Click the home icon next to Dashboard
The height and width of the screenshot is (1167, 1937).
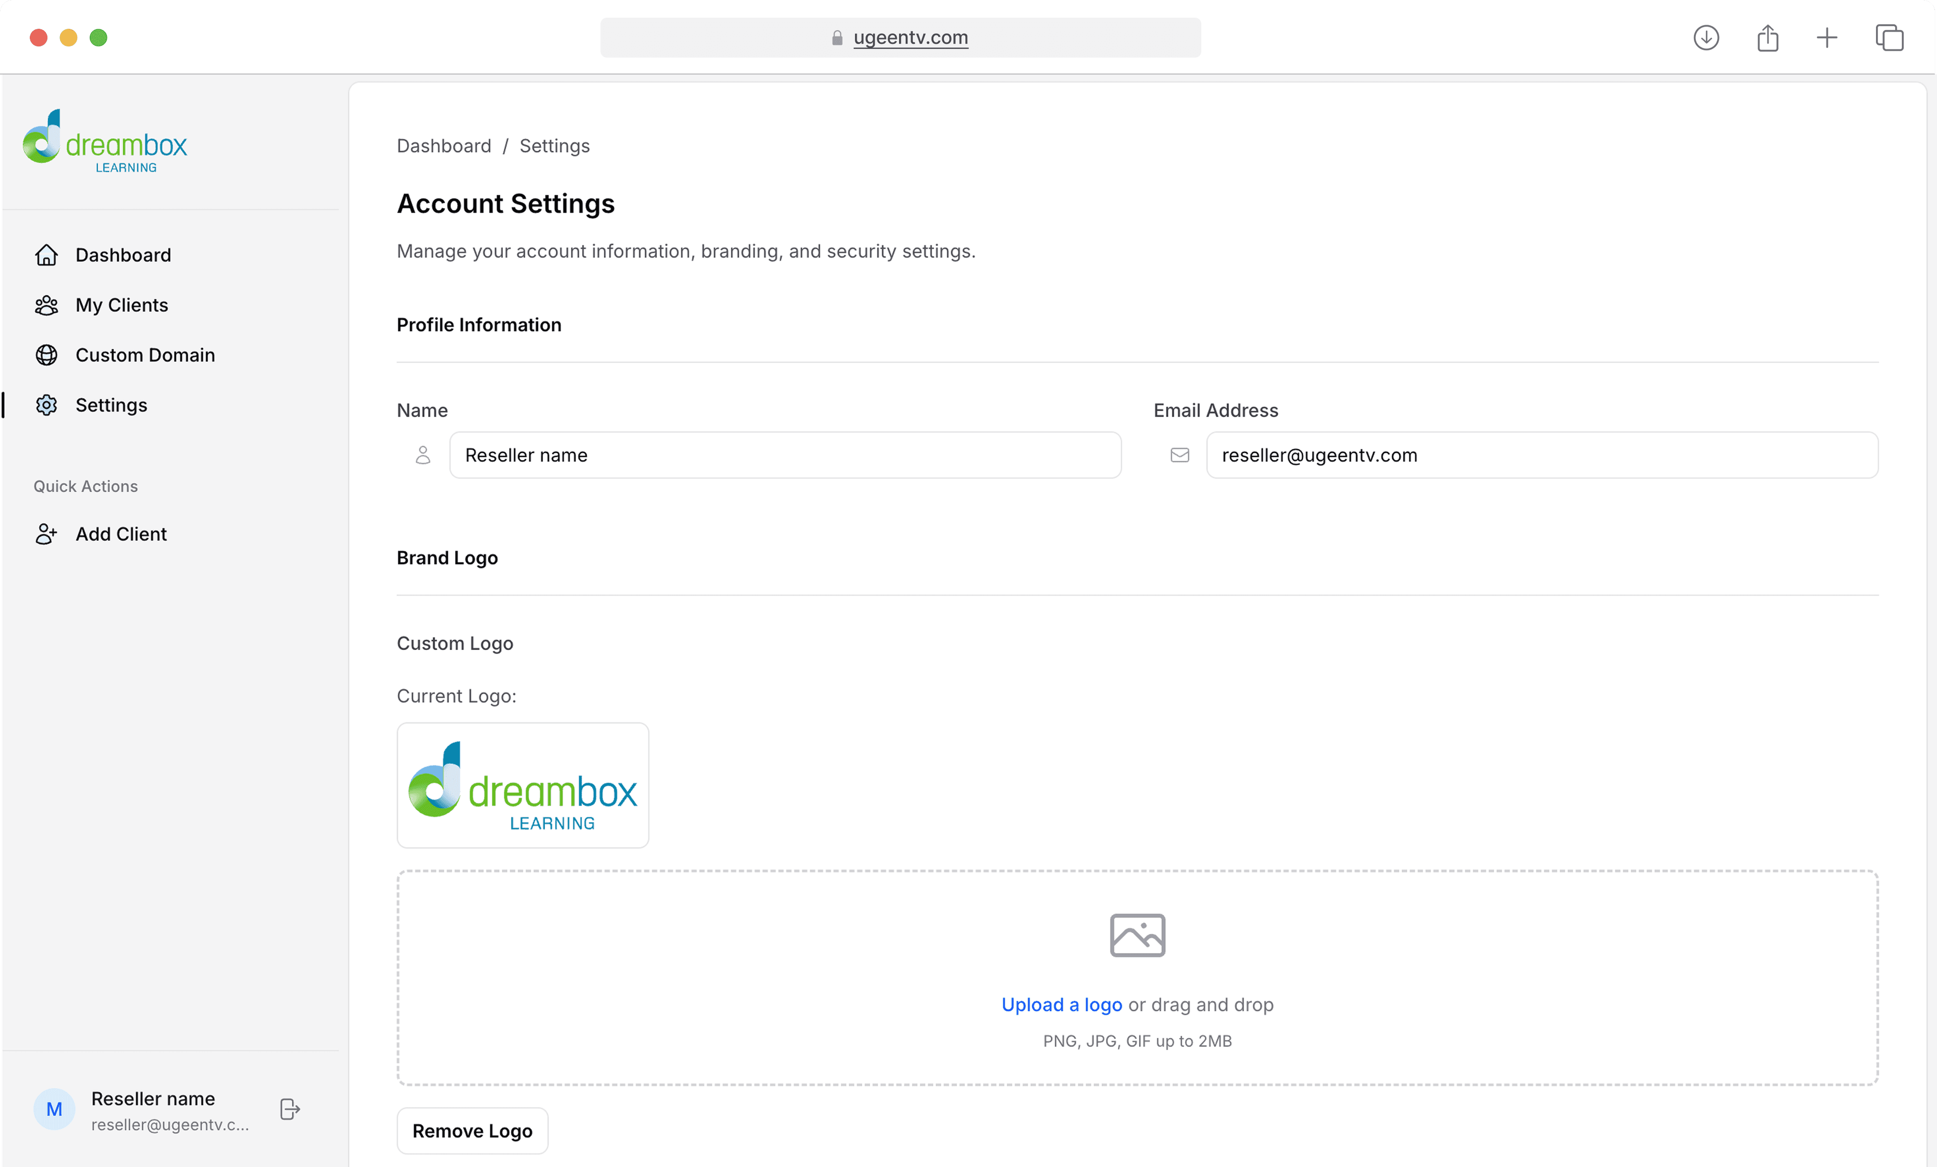pyautogui.click(x=46, y=255)
